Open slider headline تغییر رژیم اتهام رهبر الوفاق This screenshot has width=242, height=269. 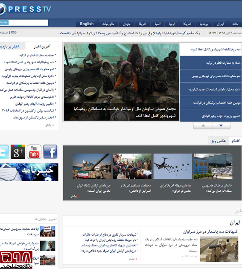click(x=211, y=116)
